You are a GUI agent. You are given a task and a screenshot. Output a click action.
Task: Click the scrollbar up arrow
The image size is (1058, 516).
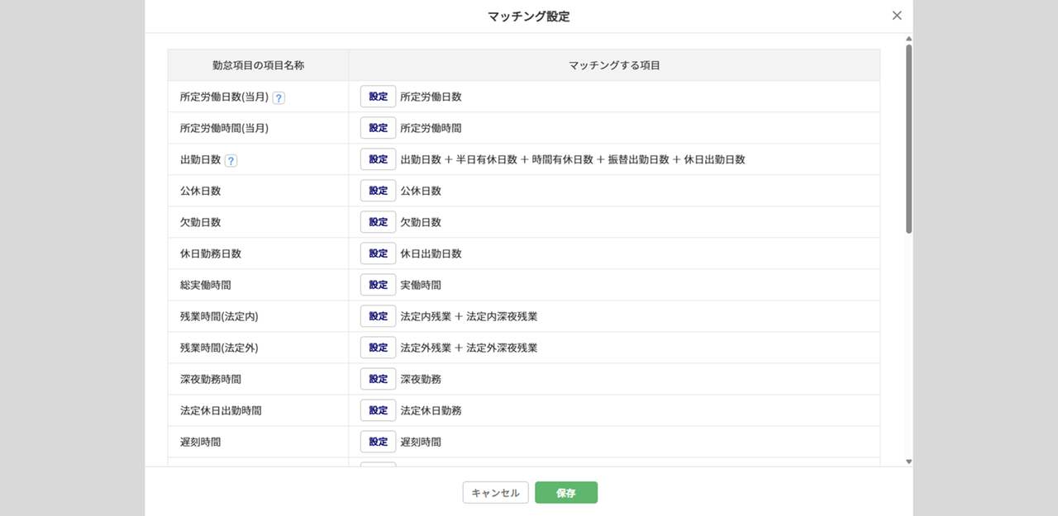[909, 39]
